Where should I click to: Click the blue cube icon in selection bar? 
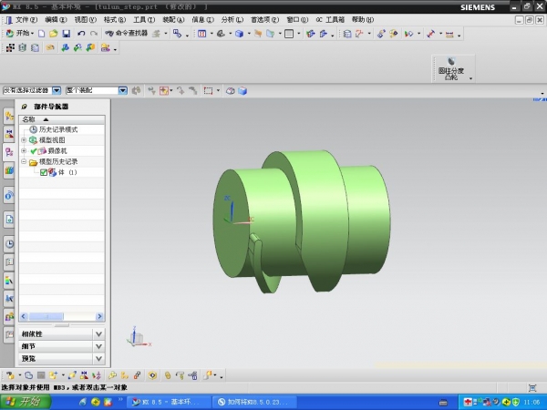(243, 91)
